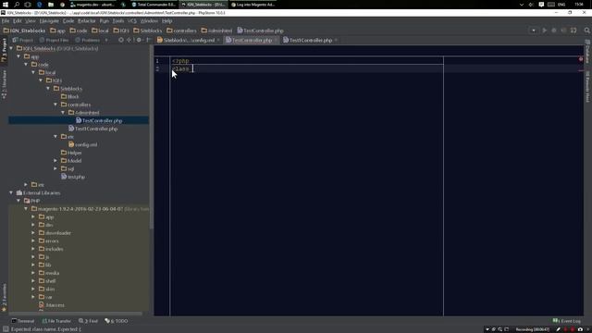Expand the Model folder in tree
Image resolution: width=592 pixels, height=333 pixels.
[x=55, y=160]
